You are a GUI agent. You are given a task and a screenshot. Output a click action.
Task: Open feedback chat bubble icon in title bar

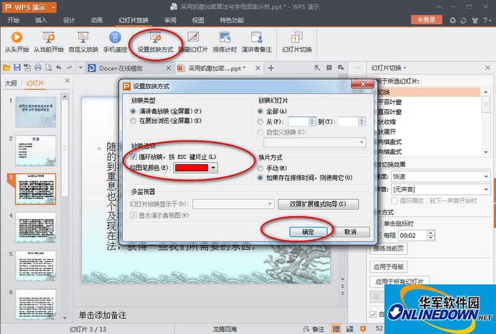pyautogui.click(x=463, y=20)
